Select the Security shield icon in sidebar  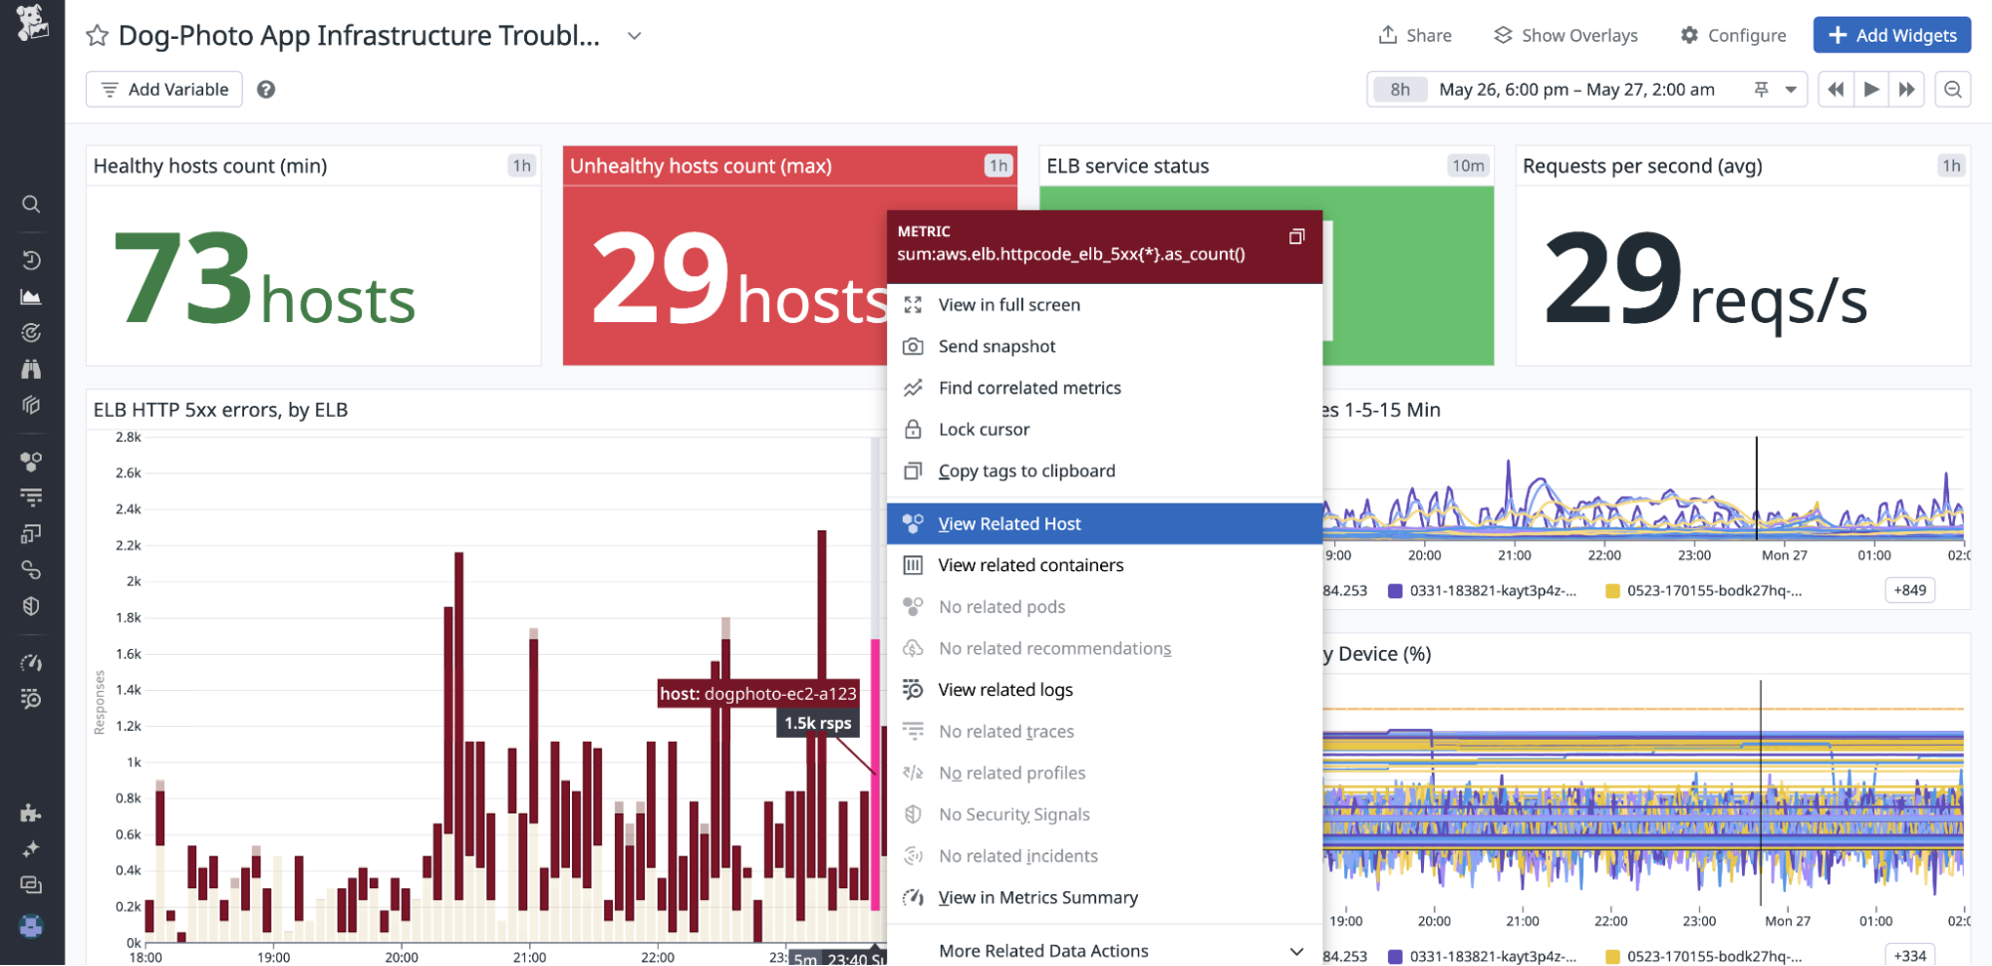31,605
